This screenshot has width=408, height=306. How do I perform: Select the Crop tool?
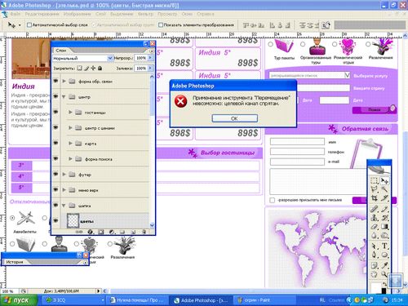[375, 198]
